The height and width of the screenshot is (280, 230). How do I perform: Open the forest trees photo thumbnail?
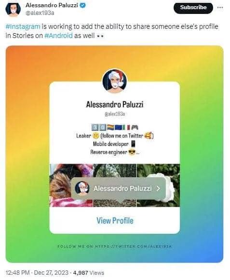[115, 185]
